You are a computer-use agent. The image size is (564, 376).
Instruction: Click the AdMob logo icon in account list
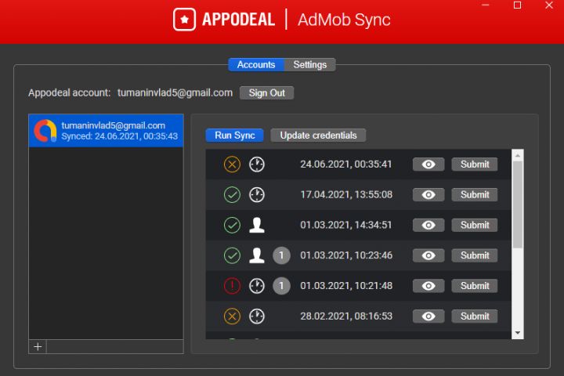point(45,131)
